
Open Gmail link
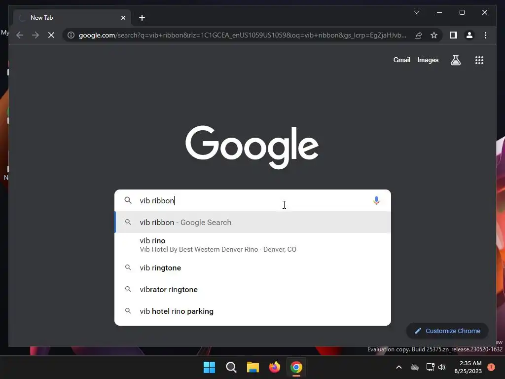click(x=401, y=60)
